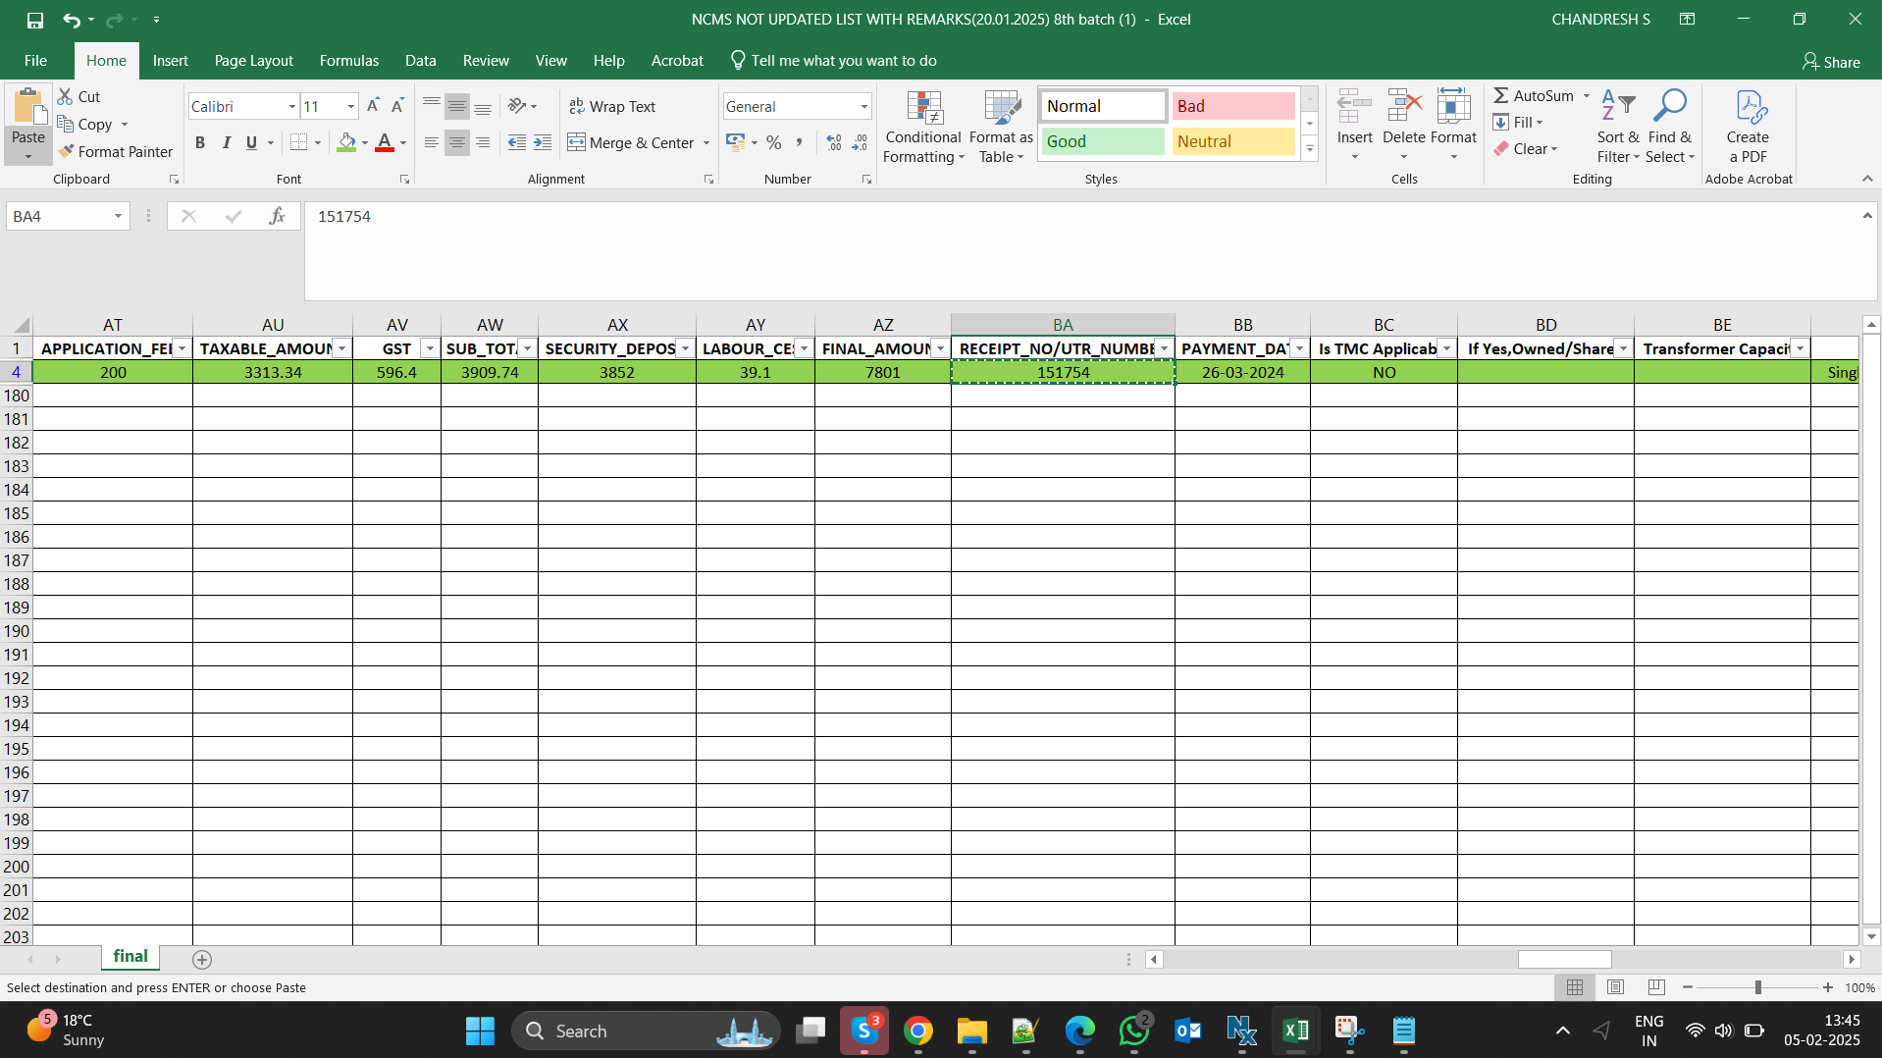Open the GST column filter dropdown

tap(429, 348)
